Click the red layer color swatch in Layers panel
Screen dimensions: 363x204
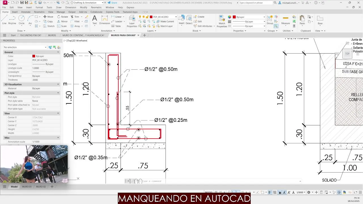[x=151, y=17]
